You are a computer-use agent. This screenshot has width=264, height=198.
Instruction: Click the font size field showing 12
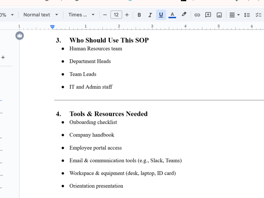(x=116, y=15)
